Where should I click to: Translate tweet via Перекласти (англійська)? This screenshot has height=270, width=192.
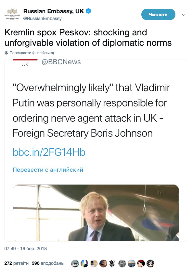(x=32, y=53)
